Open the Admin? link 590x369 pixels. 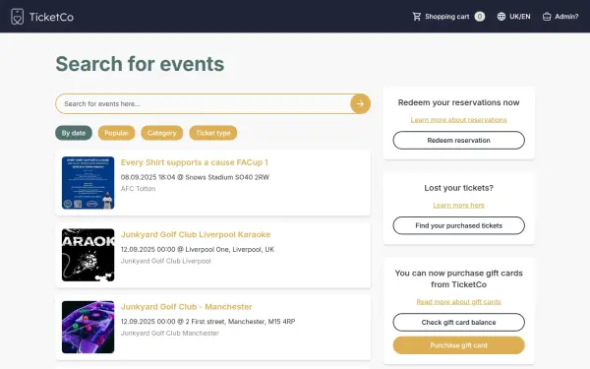pos(566,17)
